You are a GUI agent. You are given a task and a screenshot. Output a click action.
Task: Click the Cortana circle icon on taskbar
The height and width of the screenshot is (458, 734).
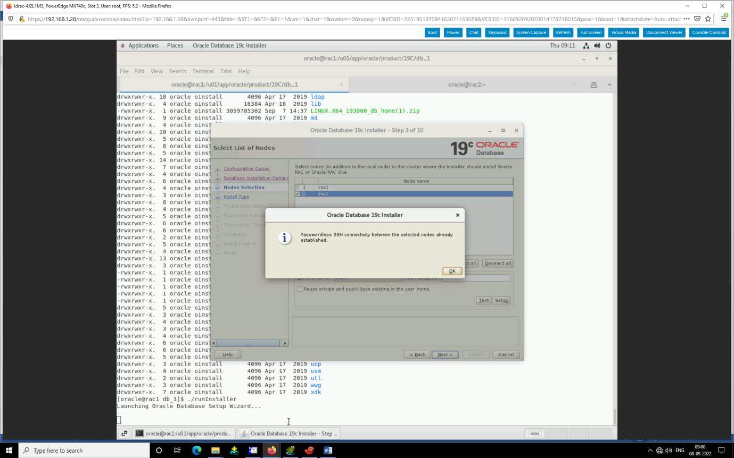159,450
